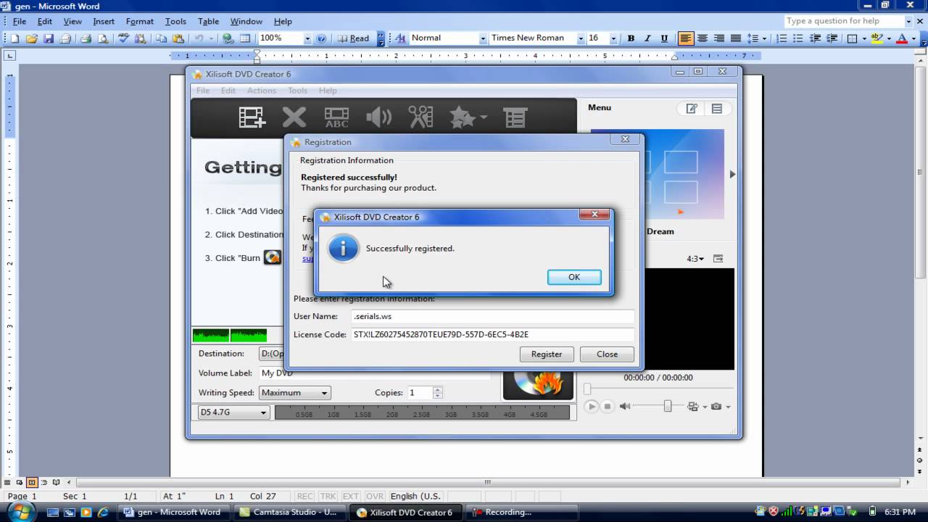Switch to Camtasia Studio on the taskbar
Image resolution: width=928 pixels, height=522 pixels.
289,512
